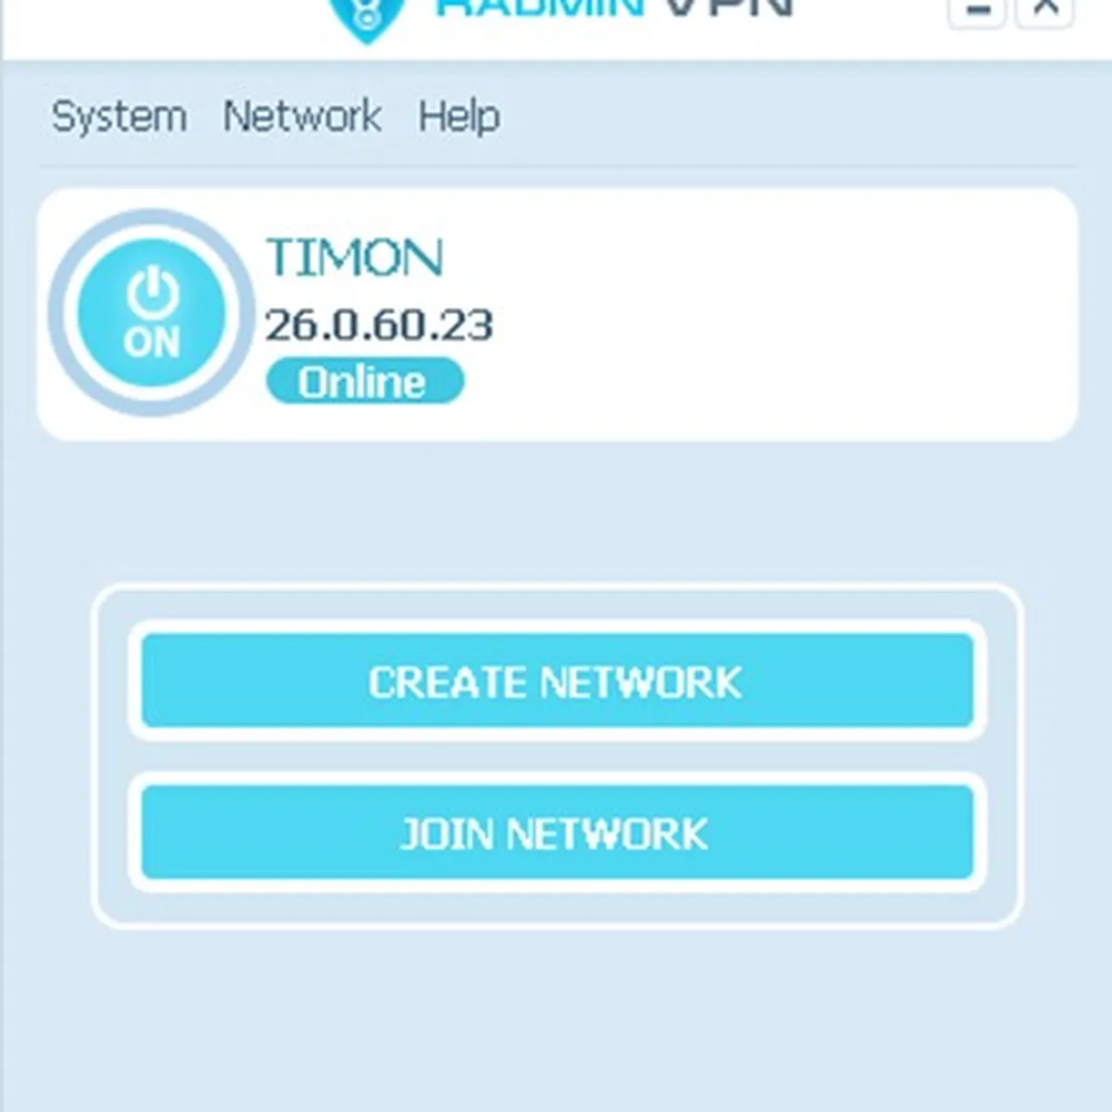Click the Online status badge
This screenshot has height=1112, width=1112.
(364, 382)
